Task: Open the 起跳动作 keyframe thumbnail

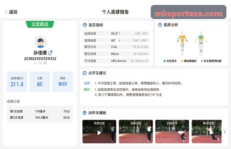Action: pyautogui.click(x=172, y=132)
